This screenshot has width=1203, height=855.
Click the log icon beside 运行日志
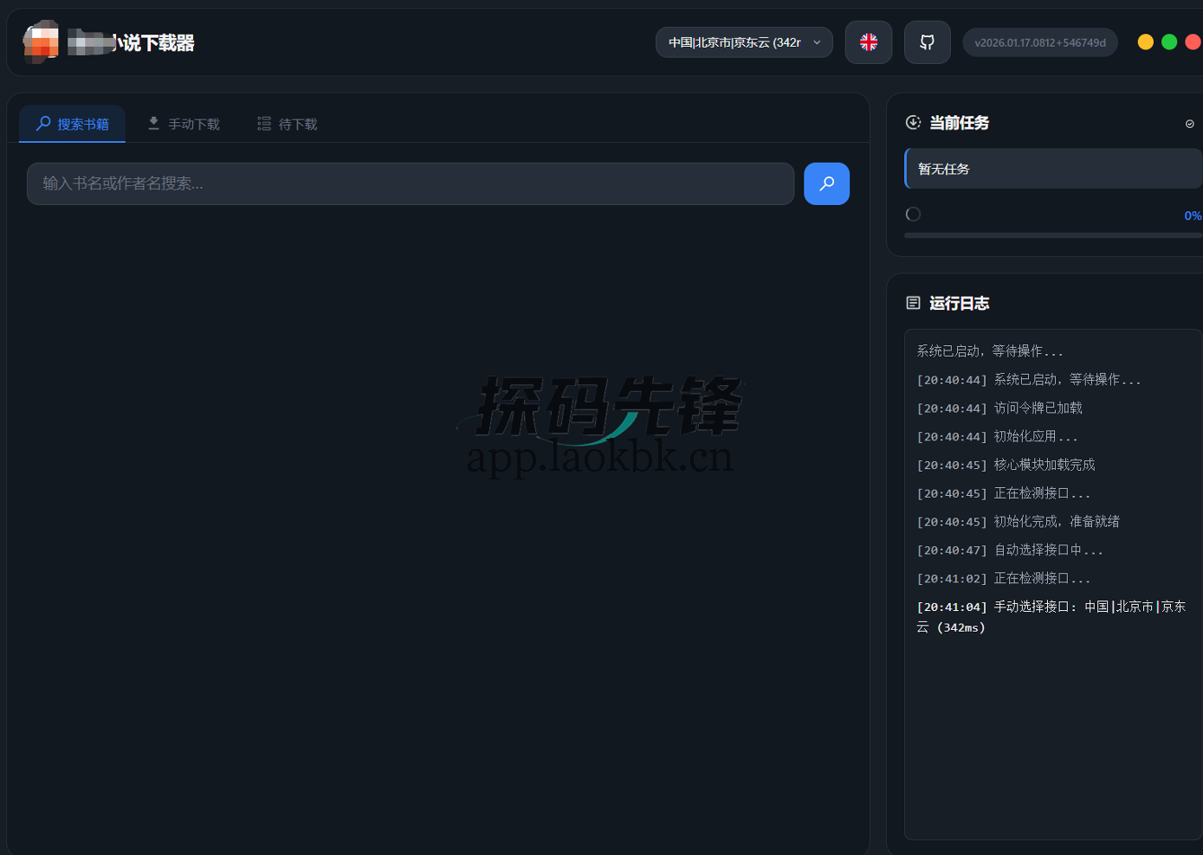click(913, 303)
